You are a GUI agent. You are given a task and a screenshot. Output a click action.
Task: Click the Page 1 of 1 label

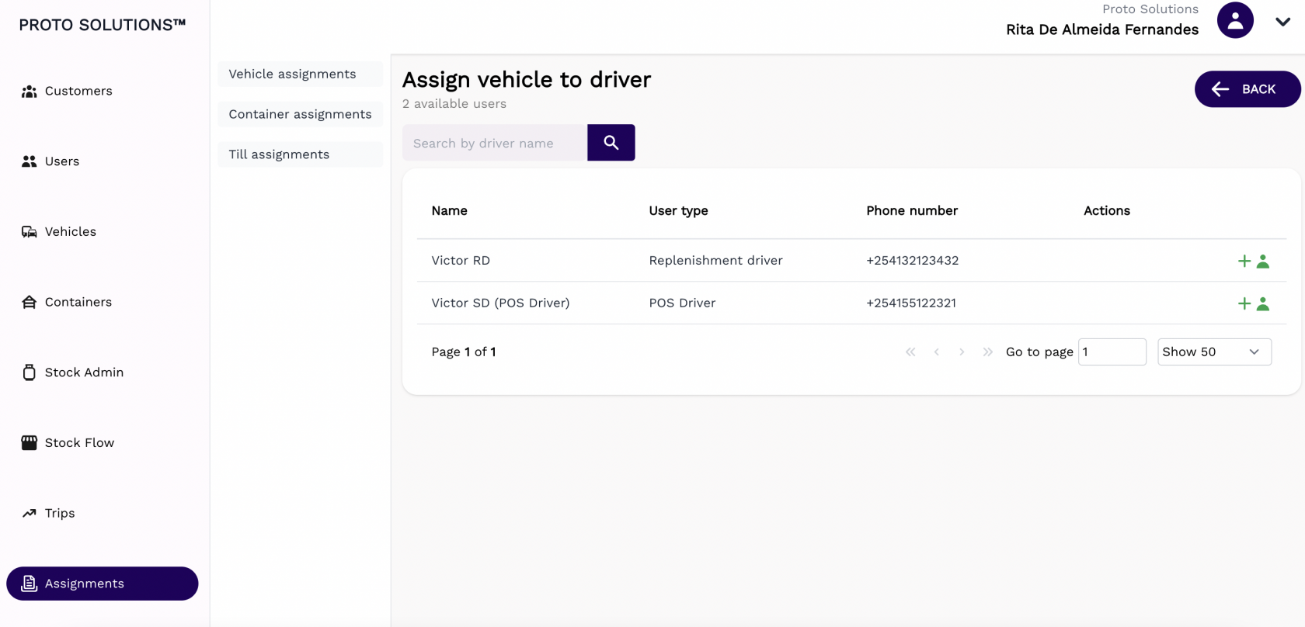(464, 352)
